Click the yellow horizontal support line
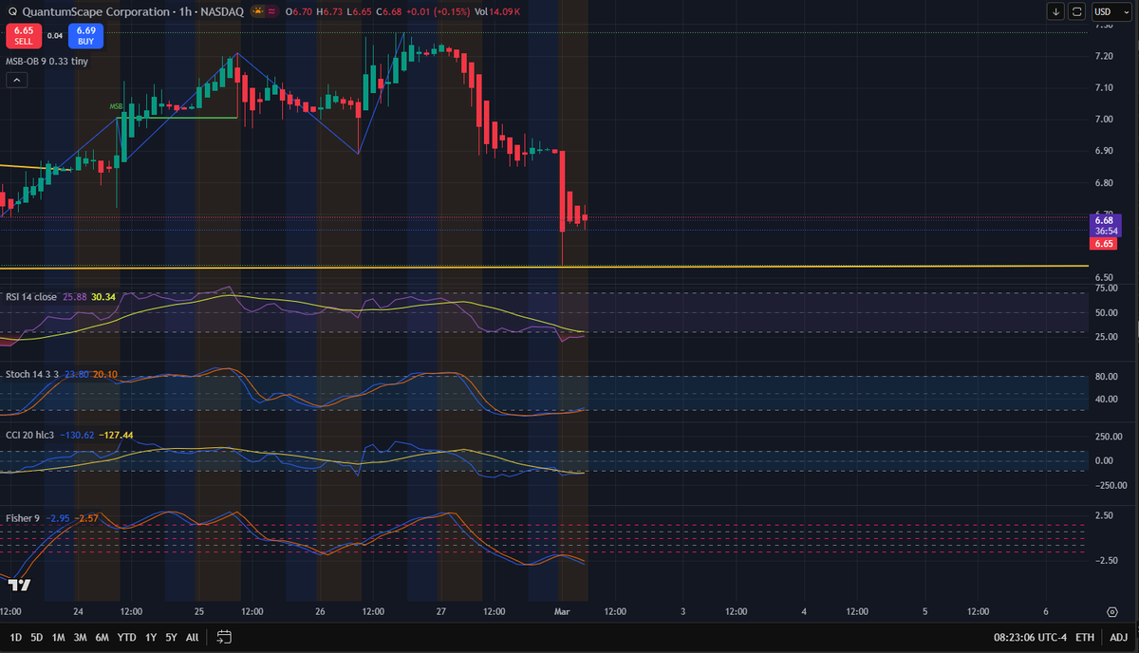The image size is (1139, 653). click(544, 267)
